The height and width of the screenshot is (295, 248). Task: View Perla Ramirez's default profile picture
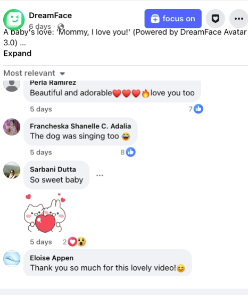[12, 85]
